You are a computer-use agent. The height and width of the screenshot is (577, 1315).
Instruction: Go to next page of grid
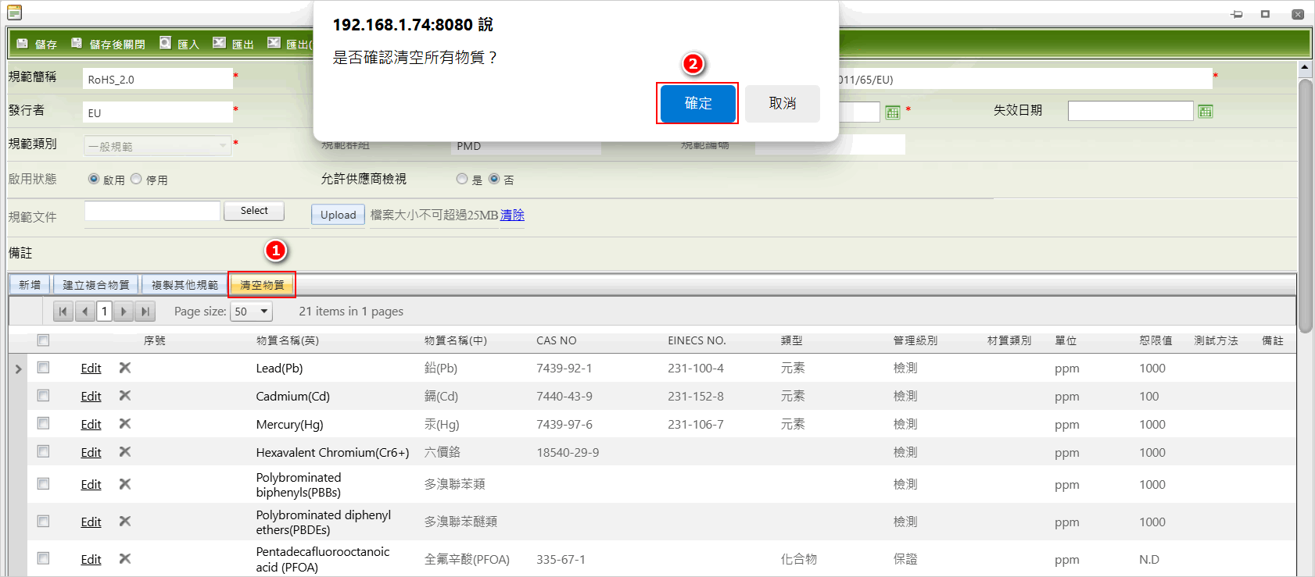click(124, 312)
